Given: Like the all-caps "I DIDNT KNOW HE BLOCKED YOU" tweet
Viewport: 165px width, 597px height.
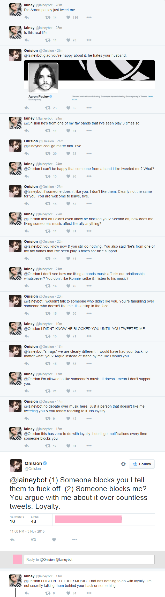Looking at the screenshot, I should point(68,336).
